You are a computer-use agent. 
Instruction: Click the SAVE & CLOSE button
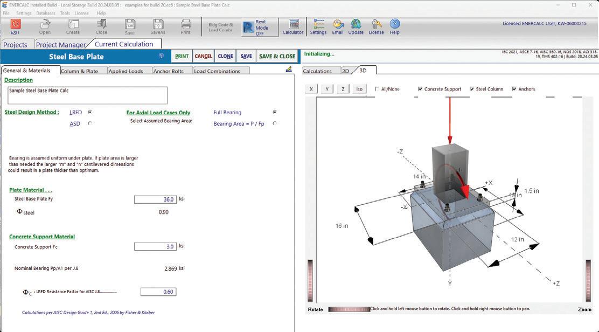pyautogui.click(x=277, y=56)
